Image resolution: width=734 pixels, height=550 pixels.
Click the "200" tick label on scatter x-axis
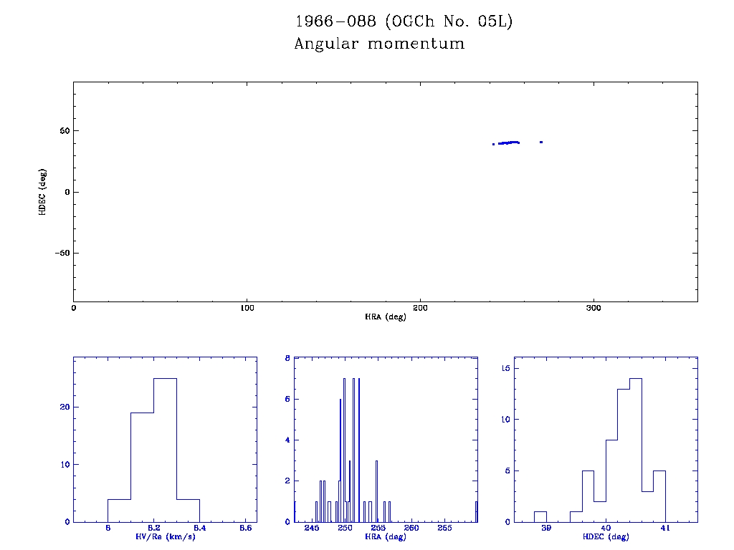pos(420,308)
